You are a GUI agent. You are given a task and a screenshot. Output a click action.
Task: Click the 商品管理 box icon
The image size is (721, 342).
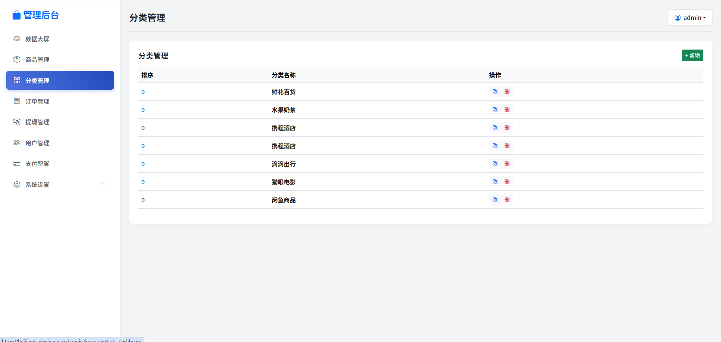pos(17,60)
